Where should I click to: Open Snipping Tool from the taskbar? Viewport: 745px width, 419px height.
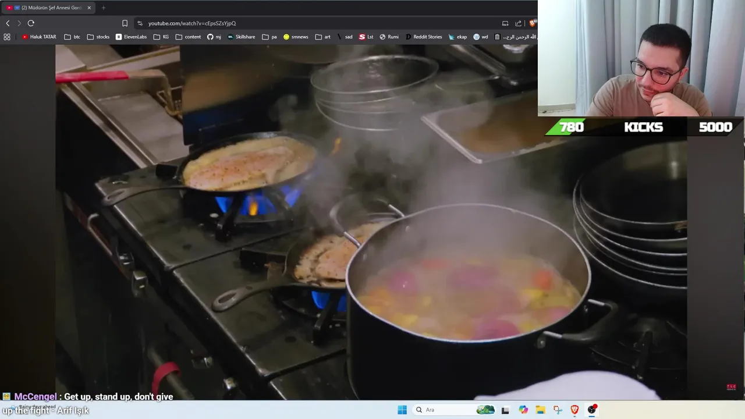558,410
